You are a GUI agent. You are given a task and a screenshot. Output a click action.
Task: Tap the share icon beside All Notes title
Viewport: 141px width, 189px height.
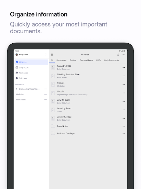(118, 55)
